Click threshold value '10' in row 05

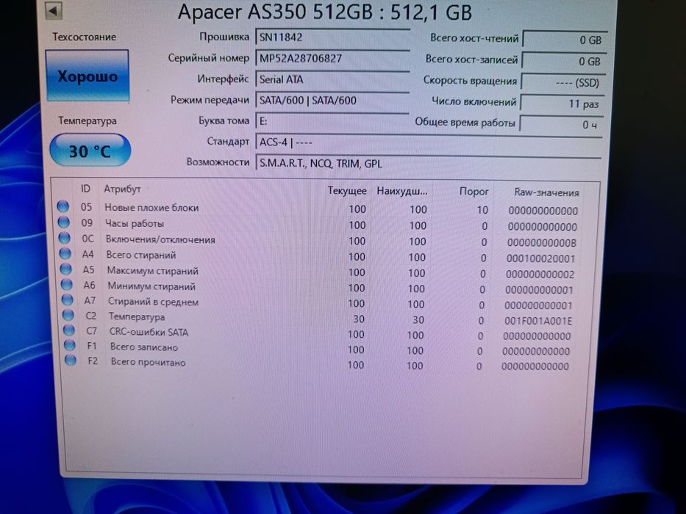coord(482,210)
